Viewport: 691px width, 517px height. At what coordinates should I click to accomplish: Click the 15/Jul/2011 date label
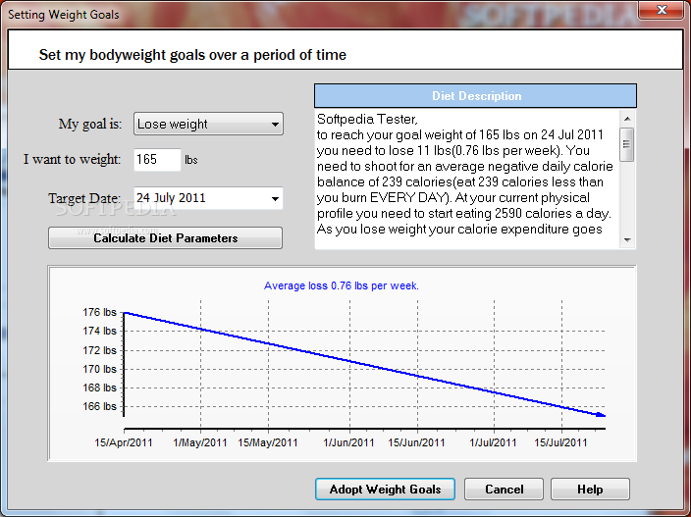560,442
